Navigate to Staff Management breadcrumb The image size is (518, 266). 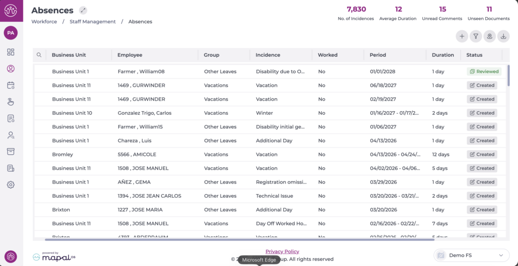(x=93, y=22)
